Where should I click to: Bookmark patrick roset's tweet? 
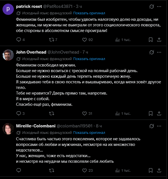pos(151,40)
